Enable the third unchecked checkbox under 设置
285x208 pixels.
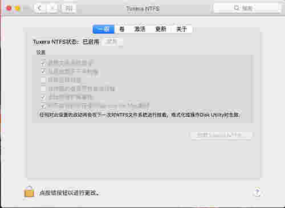pos(43,80)
